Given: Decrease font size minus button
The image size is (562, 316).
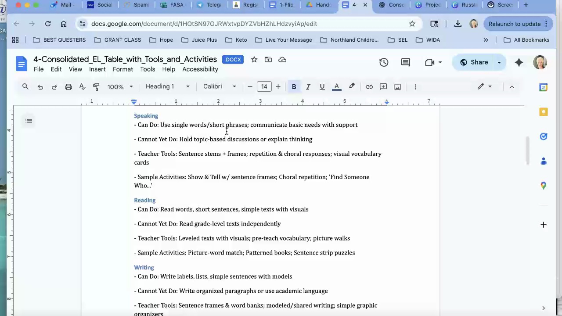Looking at the screenshot, I should point(250,87).
